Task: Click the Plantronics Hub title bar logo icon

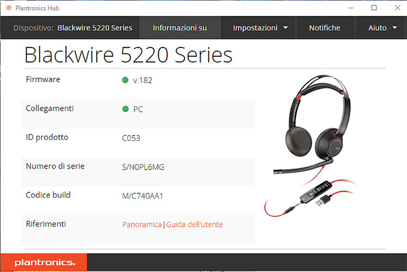Action: [x=9, y=8]
